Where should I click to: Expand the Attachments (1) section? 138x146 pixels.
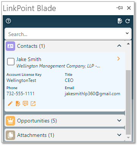(x=119, y=135)
